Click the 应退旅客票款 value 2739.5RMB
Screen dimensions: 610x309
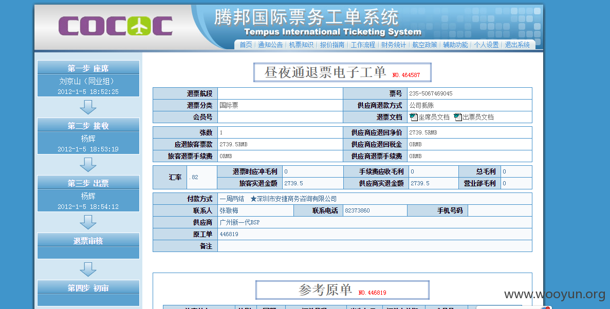[x=233, y=145]
